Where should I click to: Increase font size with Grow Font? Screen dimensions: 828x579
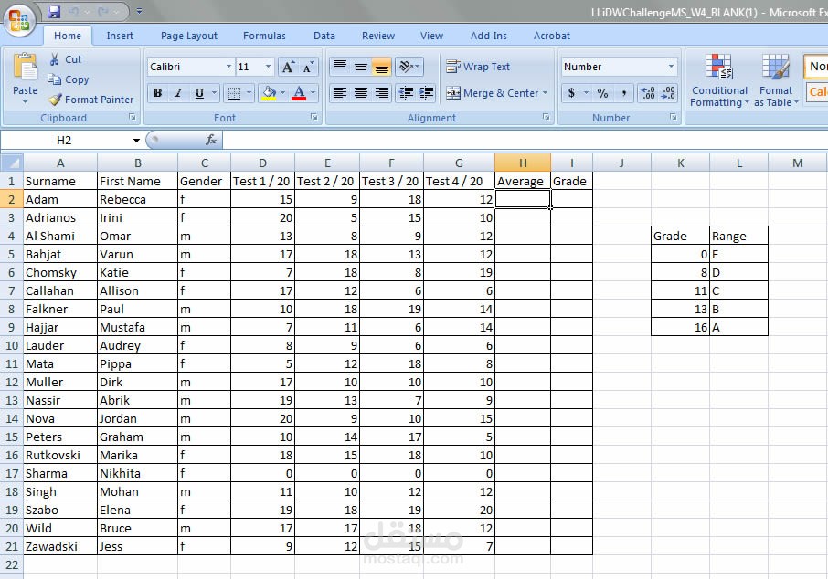288,67
